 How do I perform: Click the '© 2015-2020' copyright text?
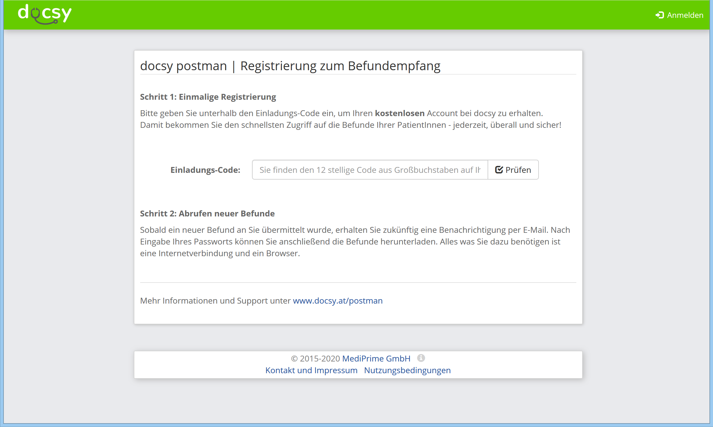click(x=315, y=359)
